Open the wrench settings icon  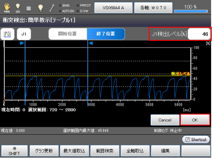coord(52,8)
